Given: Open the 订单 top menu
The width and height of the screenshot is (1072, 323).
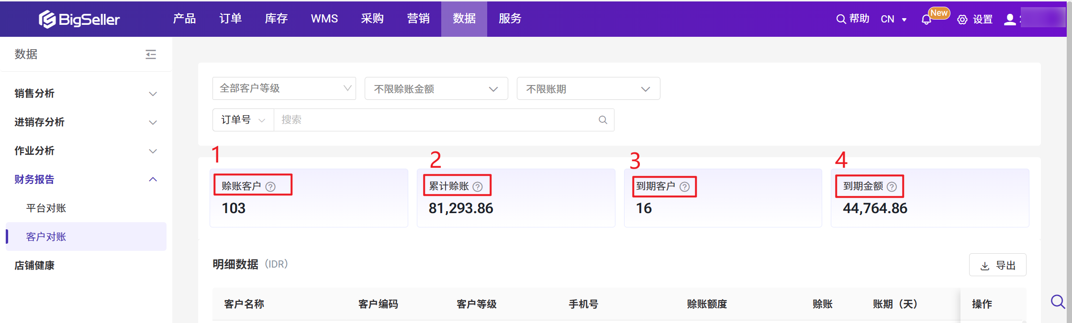Looking at the screenshot, I should pyautogui.click(x=231, y=19).
